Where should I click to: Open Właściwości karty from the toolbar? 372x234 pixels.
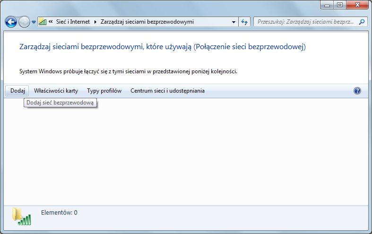click(56, 91)
